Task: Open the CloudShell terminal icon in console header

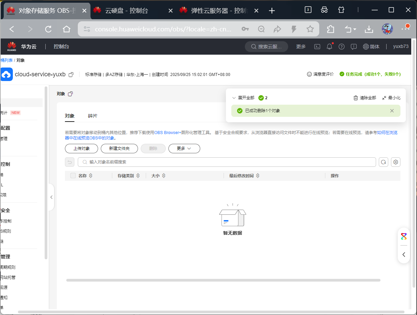Action: pyautogui.click(x=317, y=47)
